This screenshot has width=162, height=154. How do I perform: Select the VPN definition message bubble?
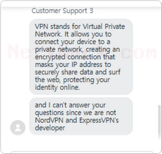click(81, 57)
